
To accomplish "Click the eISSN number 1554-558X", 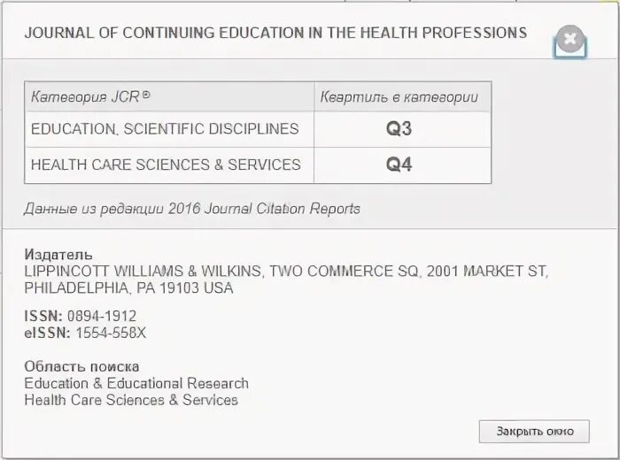I will [x=111, y=333].
